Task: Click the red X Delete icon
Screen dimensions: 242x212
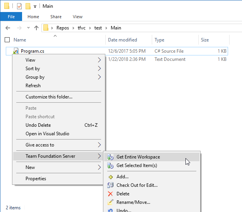Action: 110,194
